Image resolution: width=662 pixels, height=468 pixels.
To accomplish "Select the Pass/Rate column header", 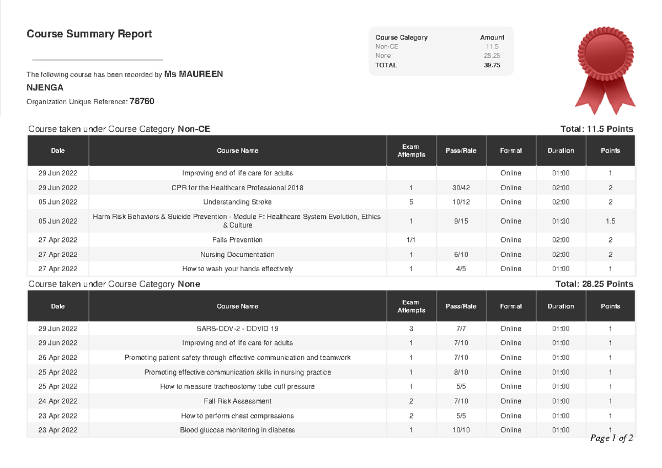I will 461,150.
